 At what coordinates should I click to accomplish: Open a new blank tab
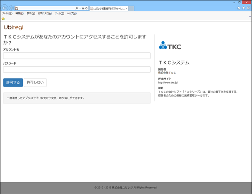click(x=131, y=9)
